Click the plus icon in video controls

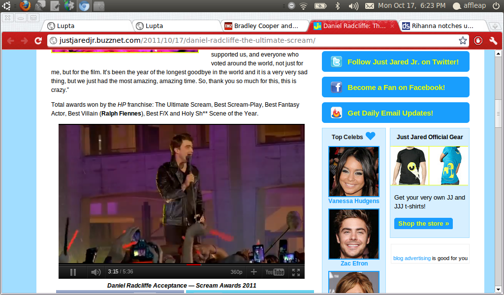pos(253,272)
